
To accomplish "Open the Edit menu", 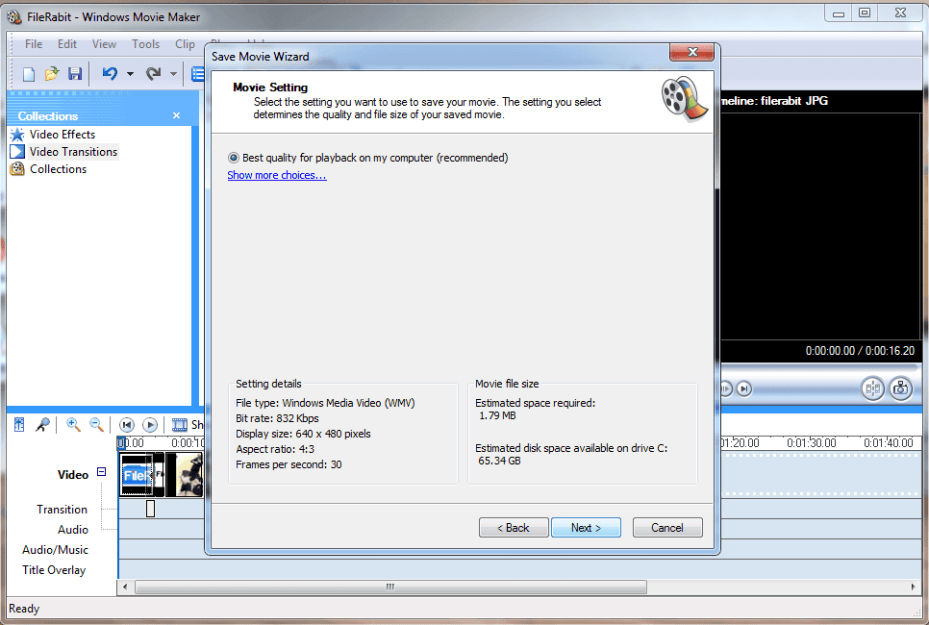I will pos(67,44).
